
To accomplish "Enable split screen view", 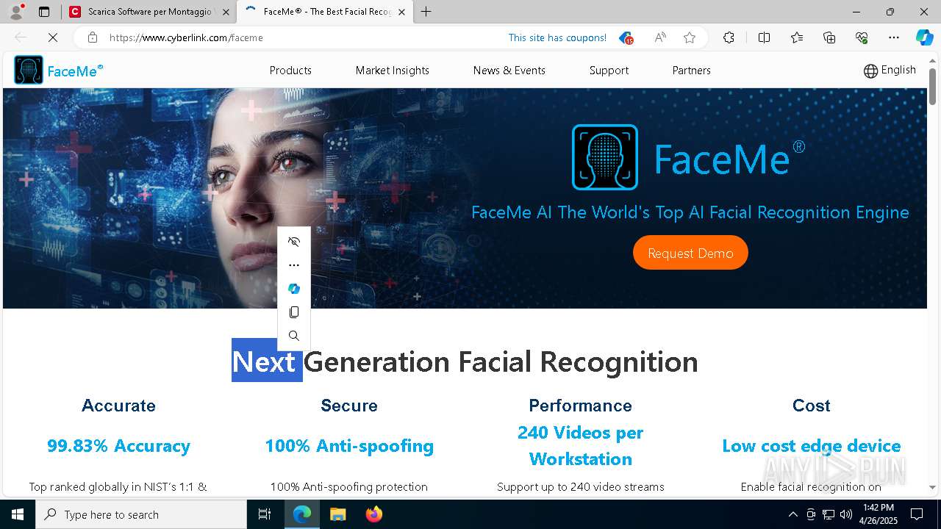I will 764,37.
